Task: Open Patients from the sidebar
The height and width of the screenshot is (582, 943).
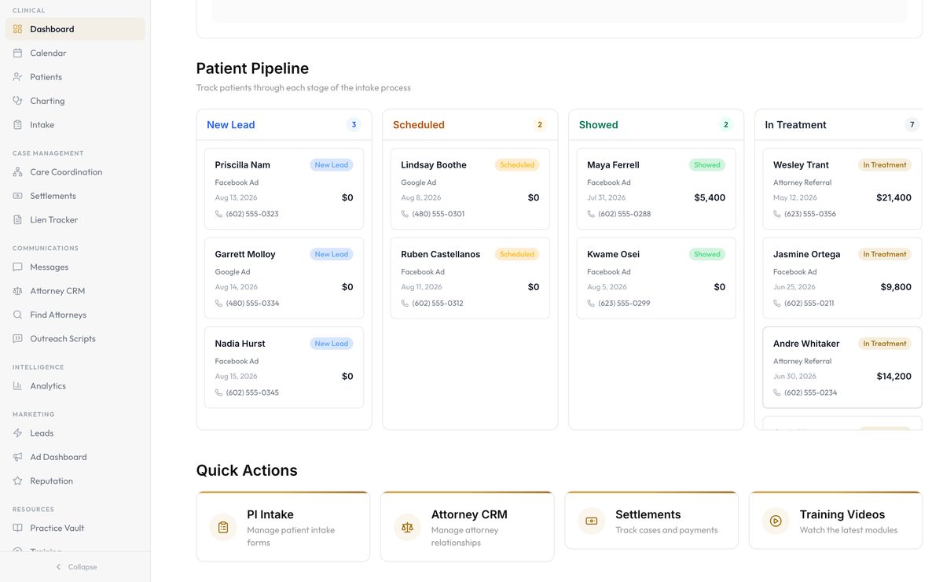Action: click(75, 77)
